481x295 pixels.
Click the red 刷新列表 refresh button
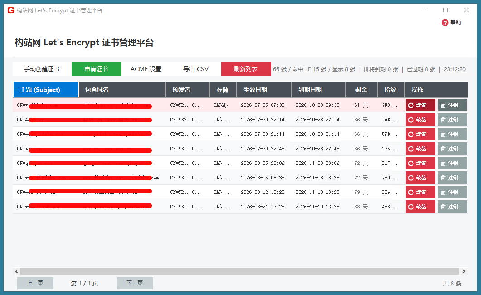(246, 69)
